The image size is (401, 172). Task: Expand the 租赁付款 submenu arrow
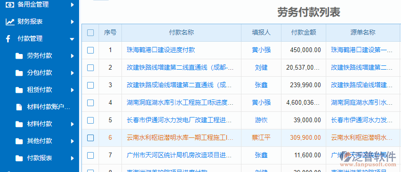pos(72,90)
